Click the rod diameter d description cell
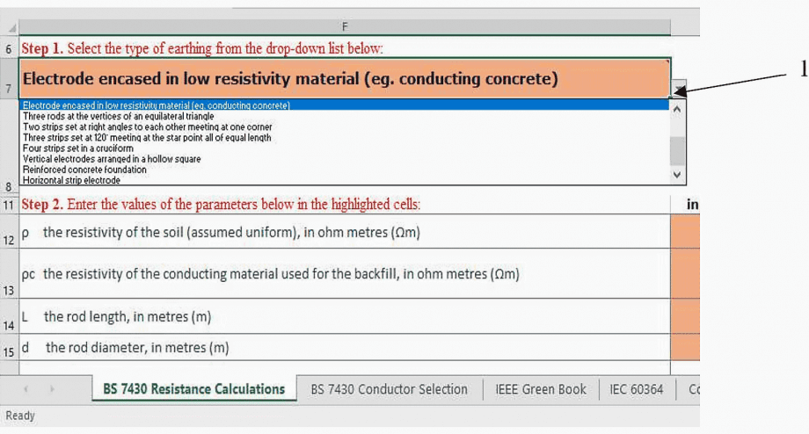Image resolution: width=809 pixels, height=434 pixels. click(345, 347)
